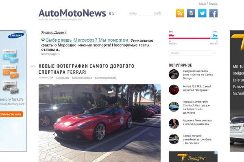Click the search magnifier icon

pyautogui.click(x=215, y=53)
